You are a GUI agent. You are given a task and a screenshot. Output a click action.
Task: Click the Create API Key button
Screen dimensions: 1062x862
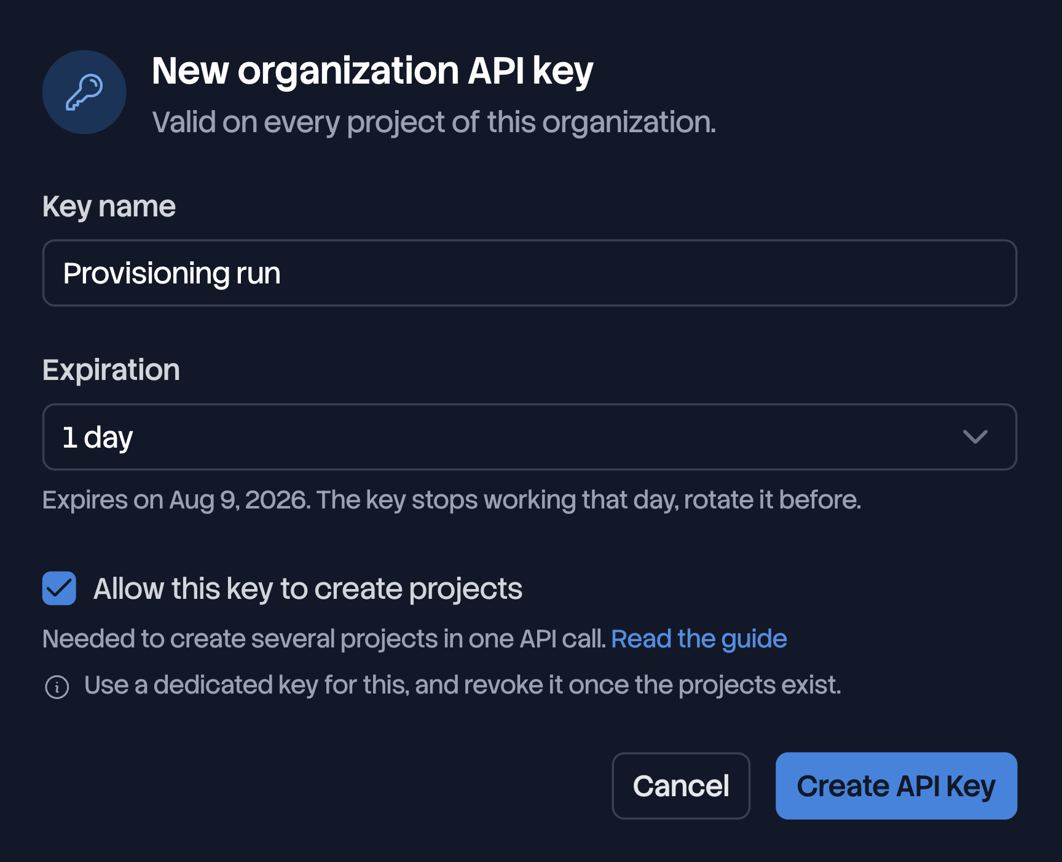(x=896, y=786)
